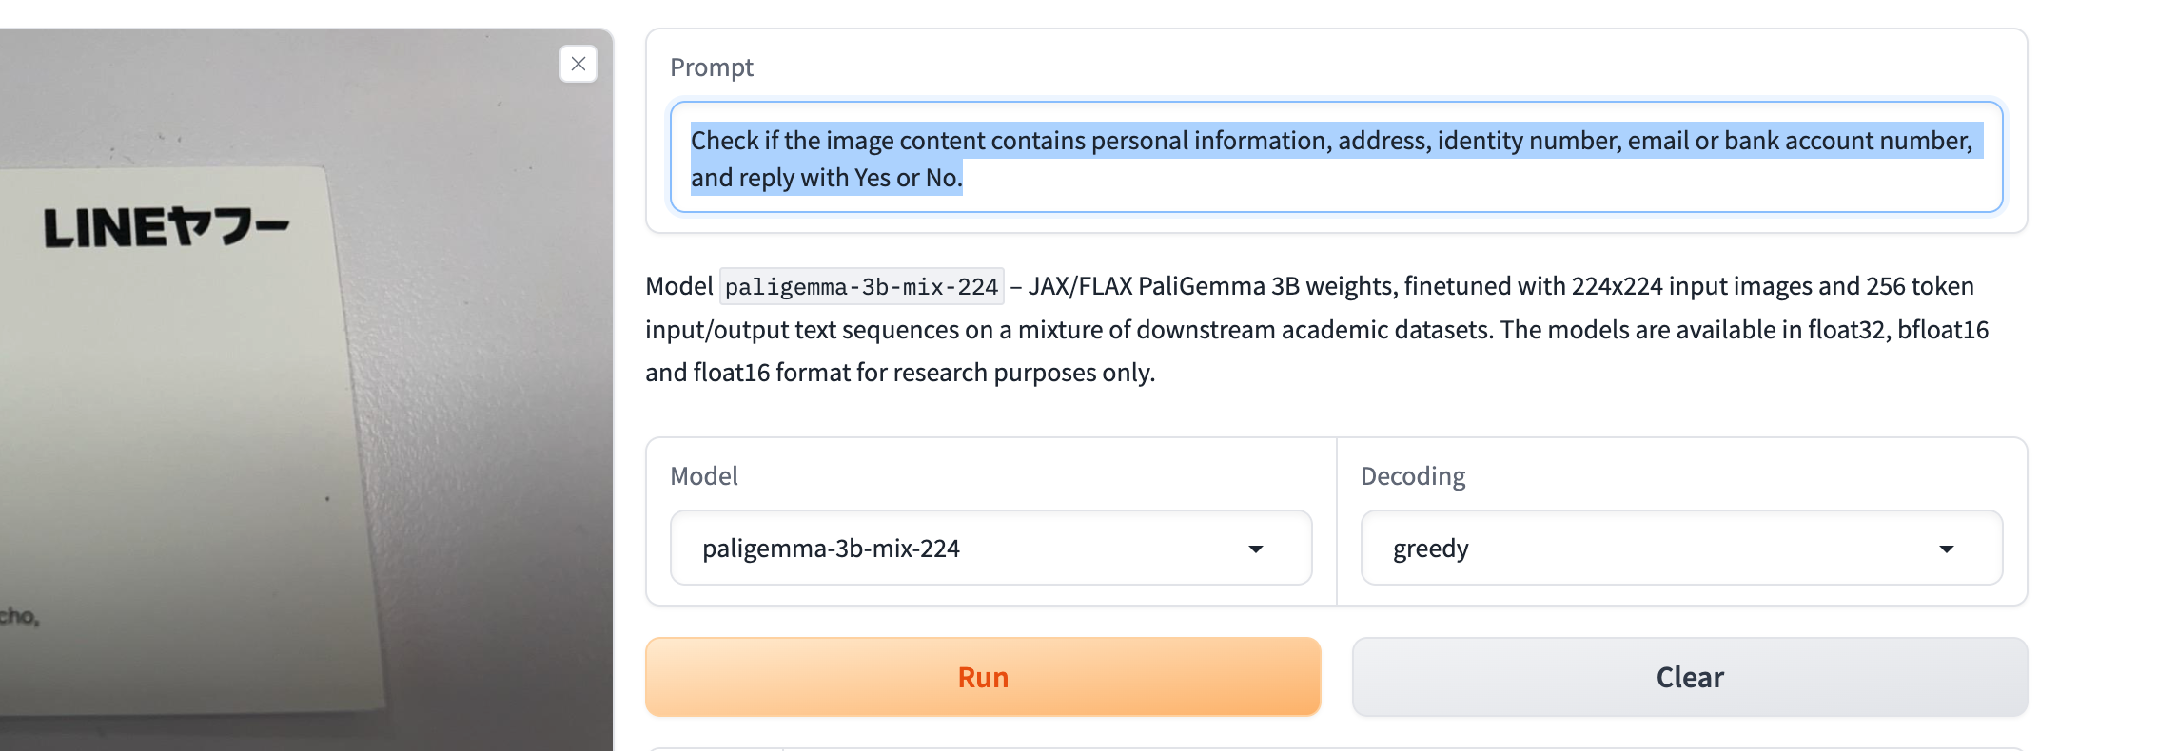The image size is (2177, 751).
Task: Click the Decoding dropdown caret arrow
Action: click(1947, 549)
